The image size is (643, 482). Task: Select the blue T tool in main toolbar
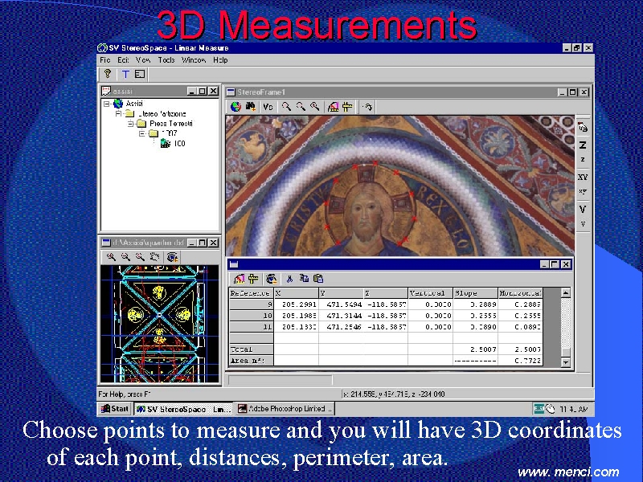coord(125,74)
